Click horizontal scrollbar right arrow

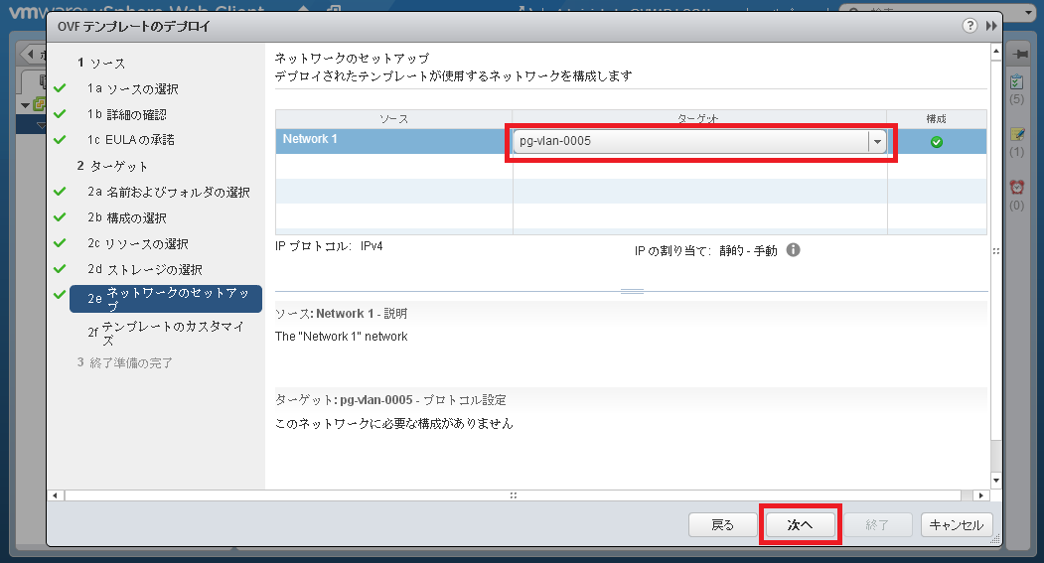980,495
